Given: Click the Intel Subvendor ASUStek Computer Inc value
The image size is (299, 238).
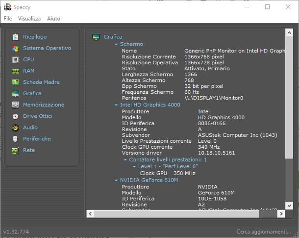Looking at the screenshot, I should pyautogui.click(x=238, y=135).
